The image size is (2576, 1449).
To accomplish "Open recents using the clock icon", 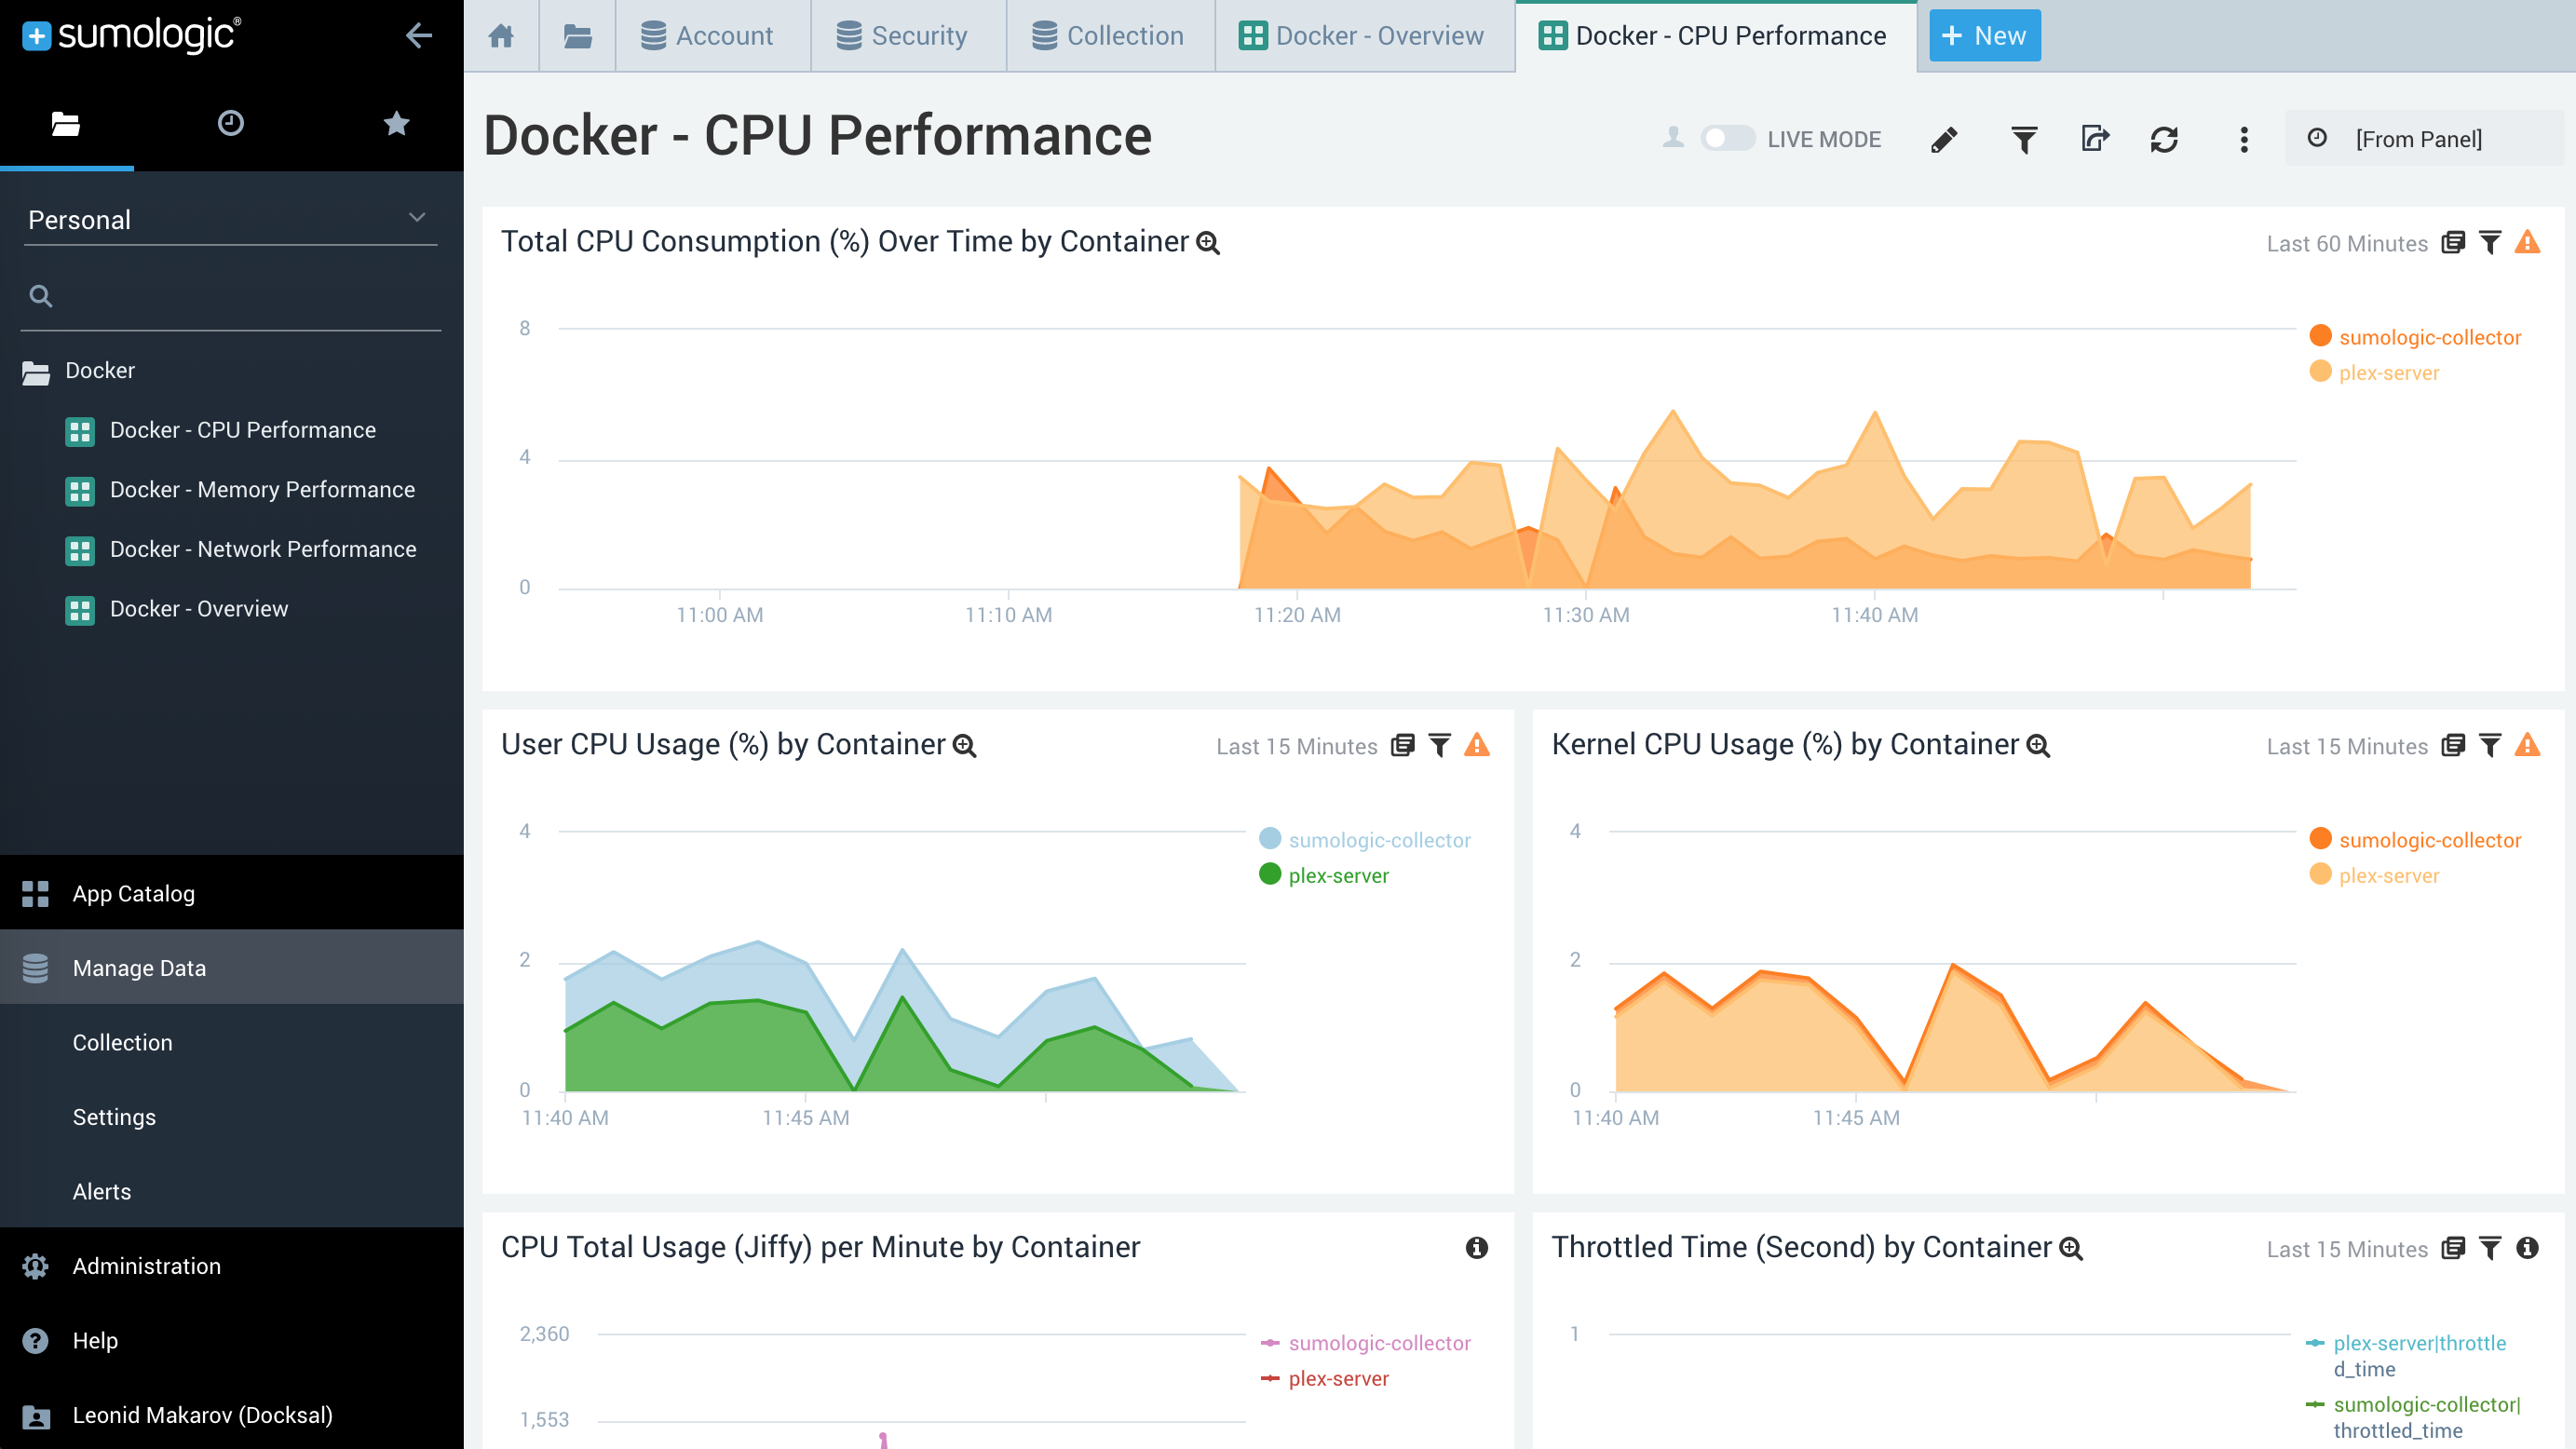I will tap(231, 123).
